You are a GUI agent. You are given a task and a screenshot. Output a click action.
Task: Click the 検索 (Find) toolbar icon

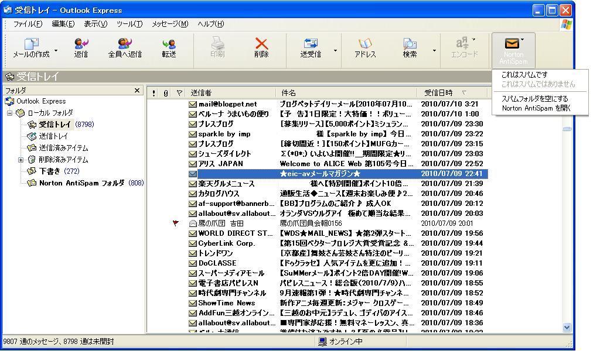pos(410,44)
